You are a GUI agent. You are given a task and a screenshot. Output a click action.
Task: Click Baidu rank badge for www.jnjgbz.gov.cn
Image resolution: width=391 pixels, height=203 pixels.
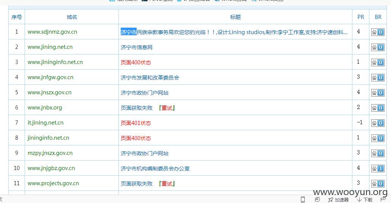coord(378,169)
